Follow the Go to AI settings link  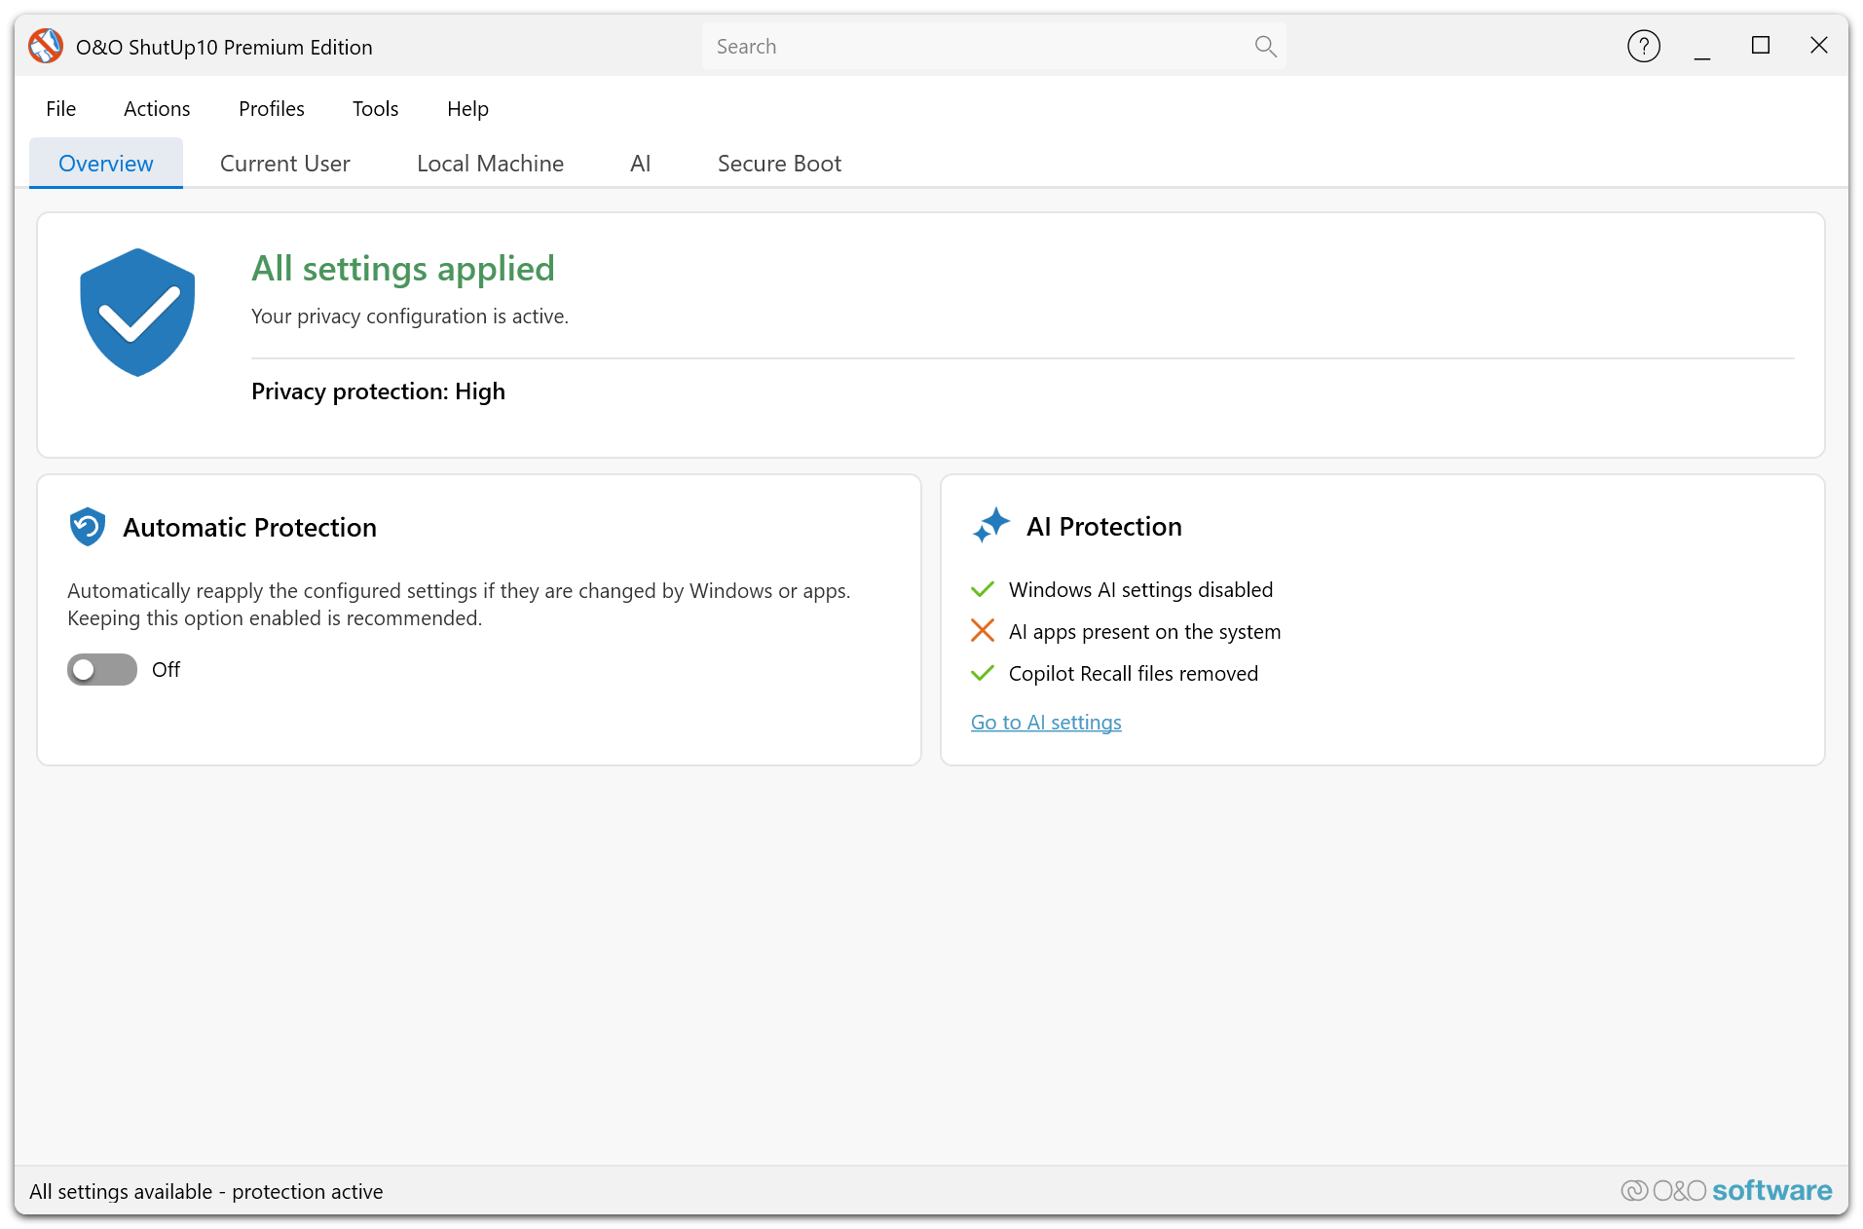pos(1046,722)
